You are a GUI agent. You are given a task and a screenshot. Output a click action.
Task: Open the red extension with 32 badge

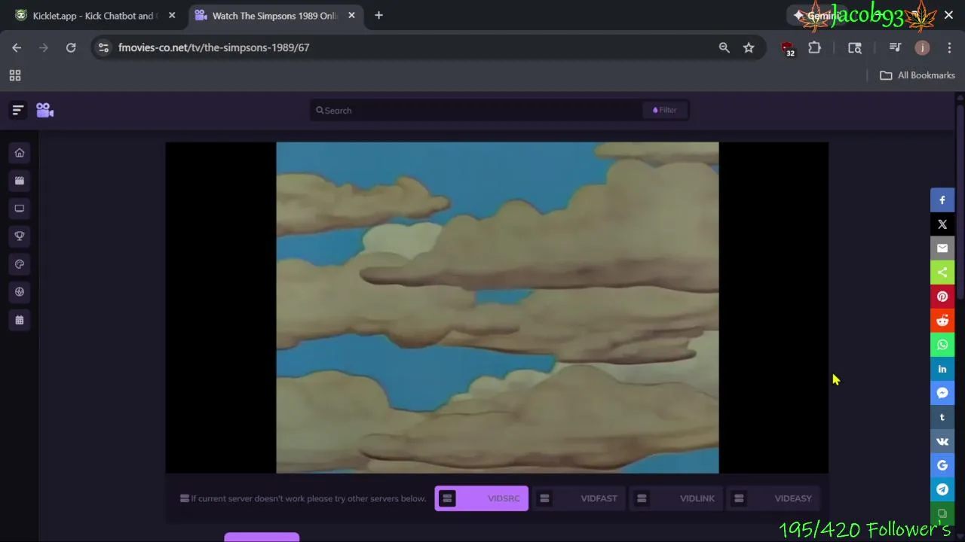coord(789,48)
